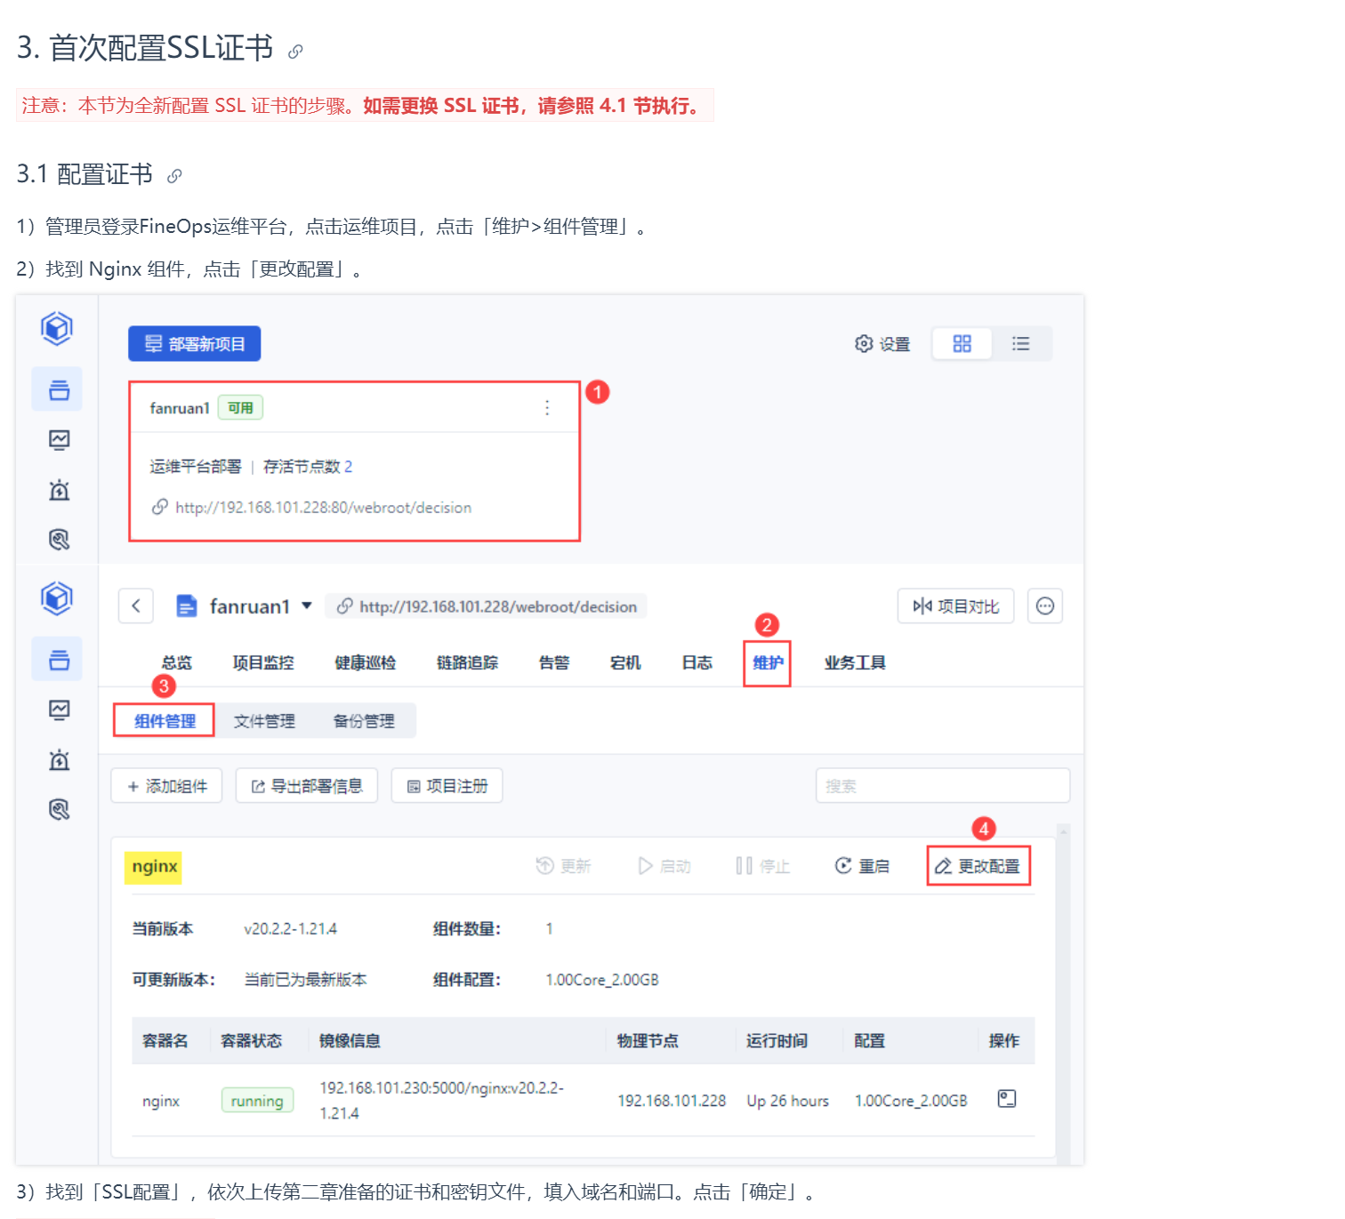
Task: Open the terminal icon in the nginx 操作 column
Action: click(1007, 1099)
